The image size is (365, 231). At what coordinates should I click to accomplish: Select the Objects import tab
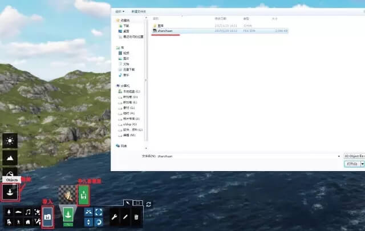[10, 192]
